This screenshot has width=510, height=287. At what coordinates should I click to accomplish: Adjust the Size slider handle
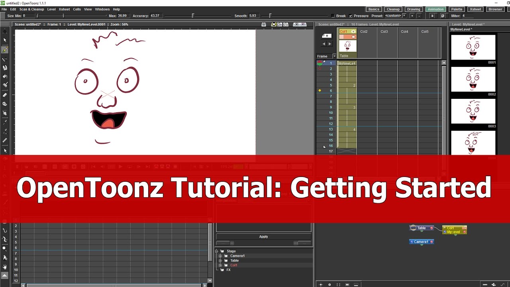pyautogui.click(x=63, y=16)
